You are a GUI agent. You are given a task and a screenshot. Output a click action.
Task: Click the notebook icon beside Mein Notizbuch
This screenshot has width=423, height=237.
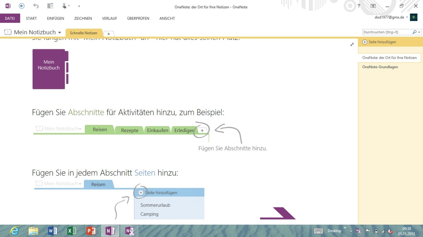8,32
